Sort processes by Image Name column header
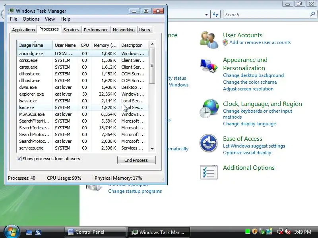The width and height of the screenshot is (318, 238). point(35,45)
